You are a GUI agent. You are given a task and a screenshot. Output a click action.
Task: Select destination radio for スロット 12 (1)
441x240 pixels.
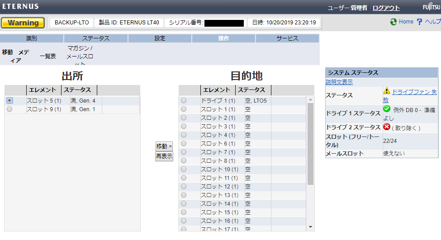tap(184, 186)
